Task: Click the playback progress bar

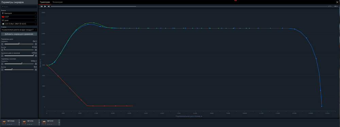Action: (189, 6)
